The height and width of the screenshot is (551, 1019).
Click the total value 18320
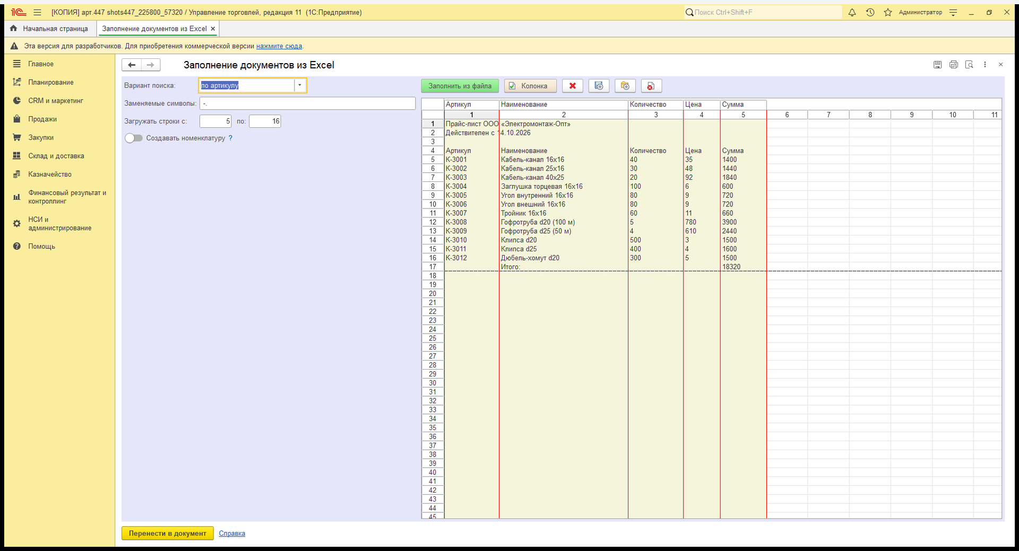coord(743,267)
